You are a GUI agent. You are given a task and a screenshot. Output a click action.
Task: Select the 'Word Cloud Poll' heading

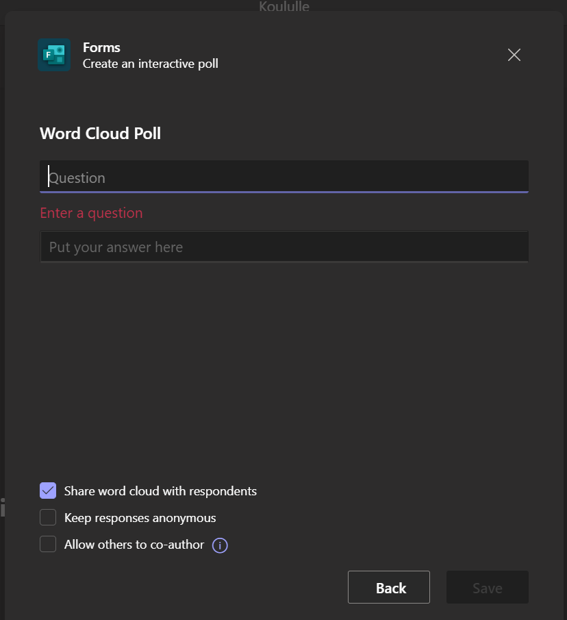[100, 133]
